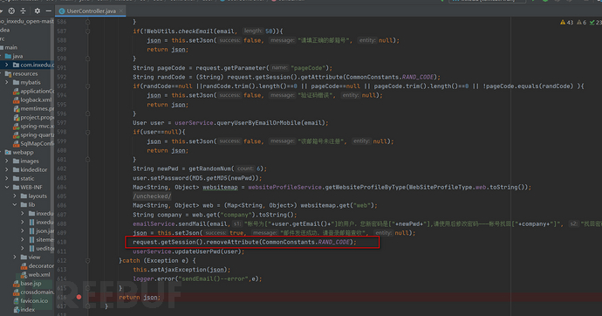Screen dimensions: 602x316
Task: Toggle code folding marker at line 587
Action: pos(87,31)
